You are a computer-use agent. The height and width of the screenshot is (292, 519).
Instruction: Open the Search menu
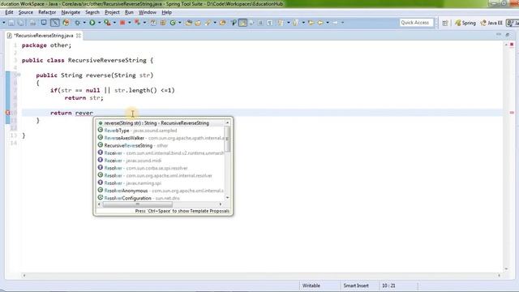(x=92, y=12)
